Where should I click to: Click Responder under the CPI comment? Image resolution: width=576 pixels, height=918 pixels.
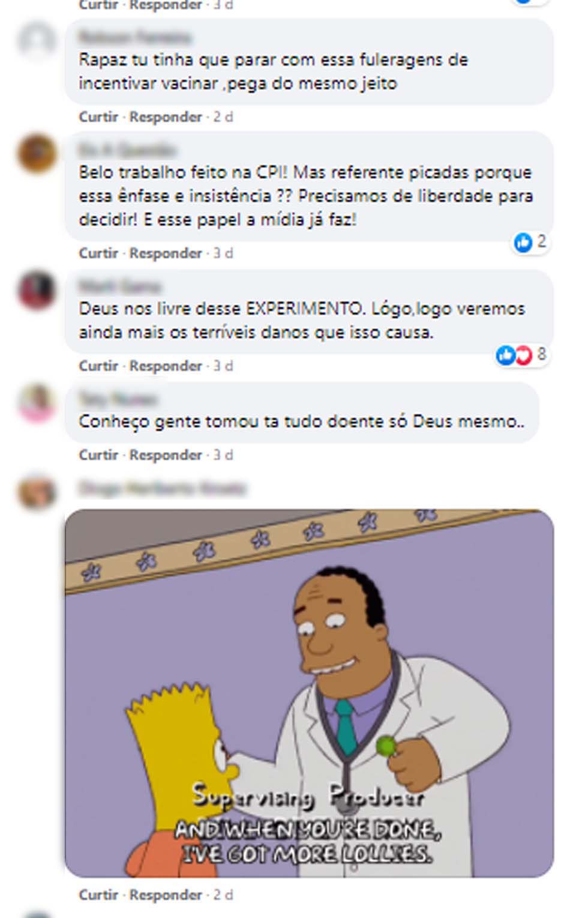pos(166,253)
